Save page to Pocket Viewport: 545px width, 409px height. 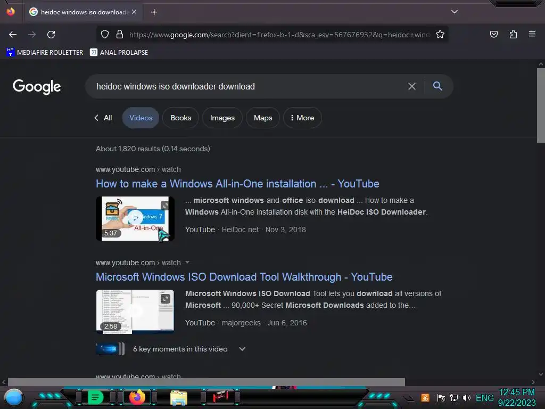coord(493,34)
